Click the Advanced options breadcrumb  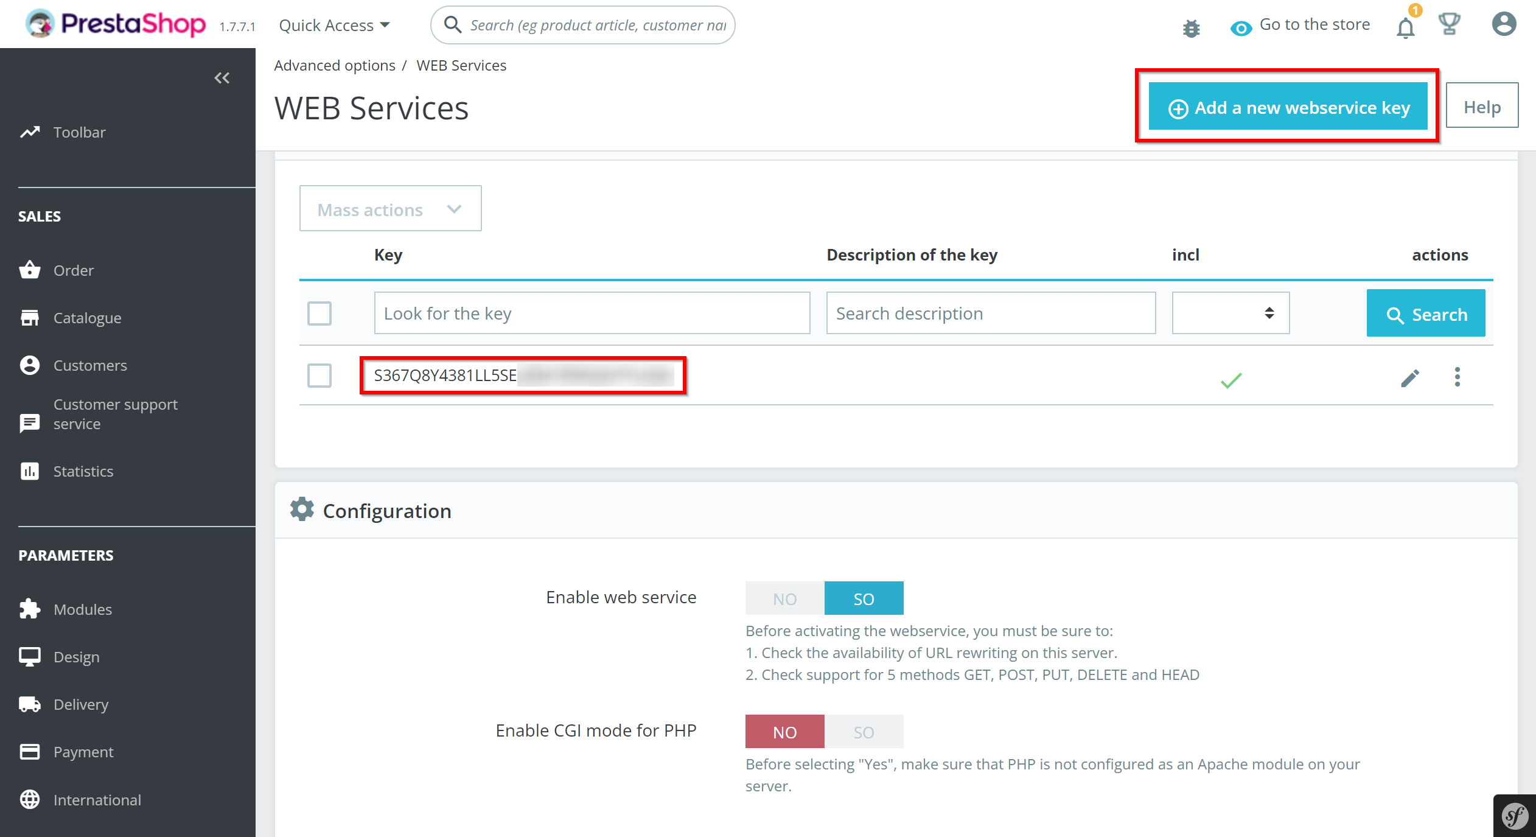pyautogui.click(x=335, y=65)
